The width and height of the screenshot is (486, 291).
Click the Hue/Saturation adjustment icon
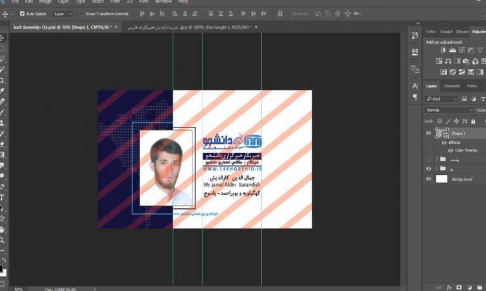pos(439,61)
